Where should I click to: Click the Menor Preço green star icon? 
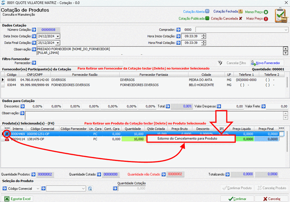point(266,12)
